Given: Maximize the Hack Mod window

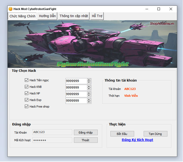Looking at the screenshot, I should [x=159, y=9].
